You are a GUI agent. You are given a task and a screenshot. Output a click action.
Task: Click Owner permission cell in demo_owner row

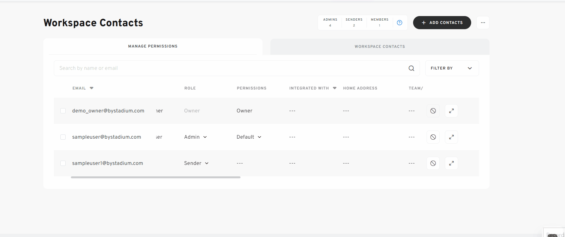[x=244, y=111]
